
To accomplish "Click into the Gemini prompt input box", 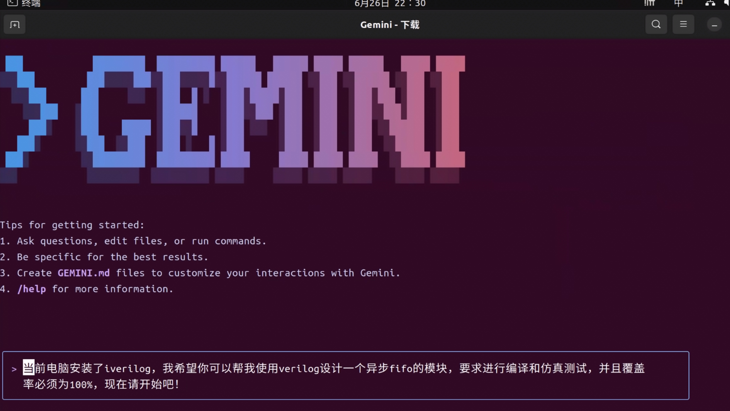I will (345, 375).
